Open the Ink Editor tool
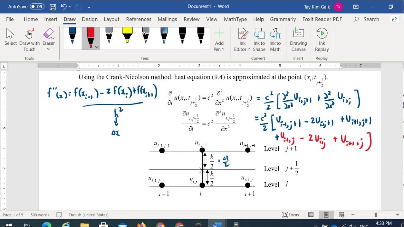 [x=242, y=40]
